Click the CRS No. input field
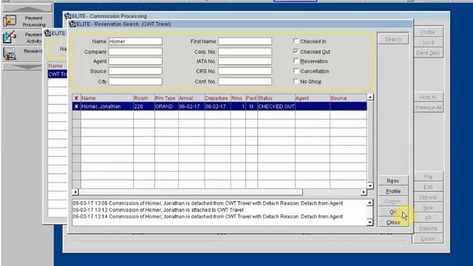473x266 pixels. [x=245, y=71]
